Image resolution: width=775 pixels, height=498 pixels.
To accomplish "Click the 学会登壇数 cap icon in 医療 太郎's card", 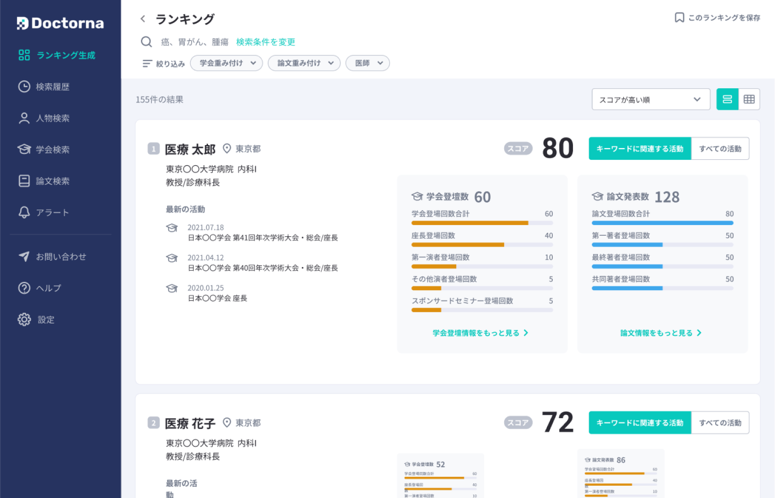I will click(x=417, y=197).
